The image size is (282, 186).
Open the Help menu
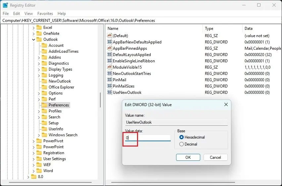[62, 14]
